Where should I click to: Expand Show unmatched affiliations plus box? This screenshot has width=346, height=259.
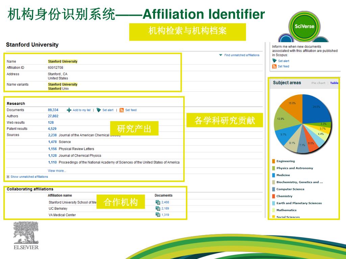click(x=8, y=177)
